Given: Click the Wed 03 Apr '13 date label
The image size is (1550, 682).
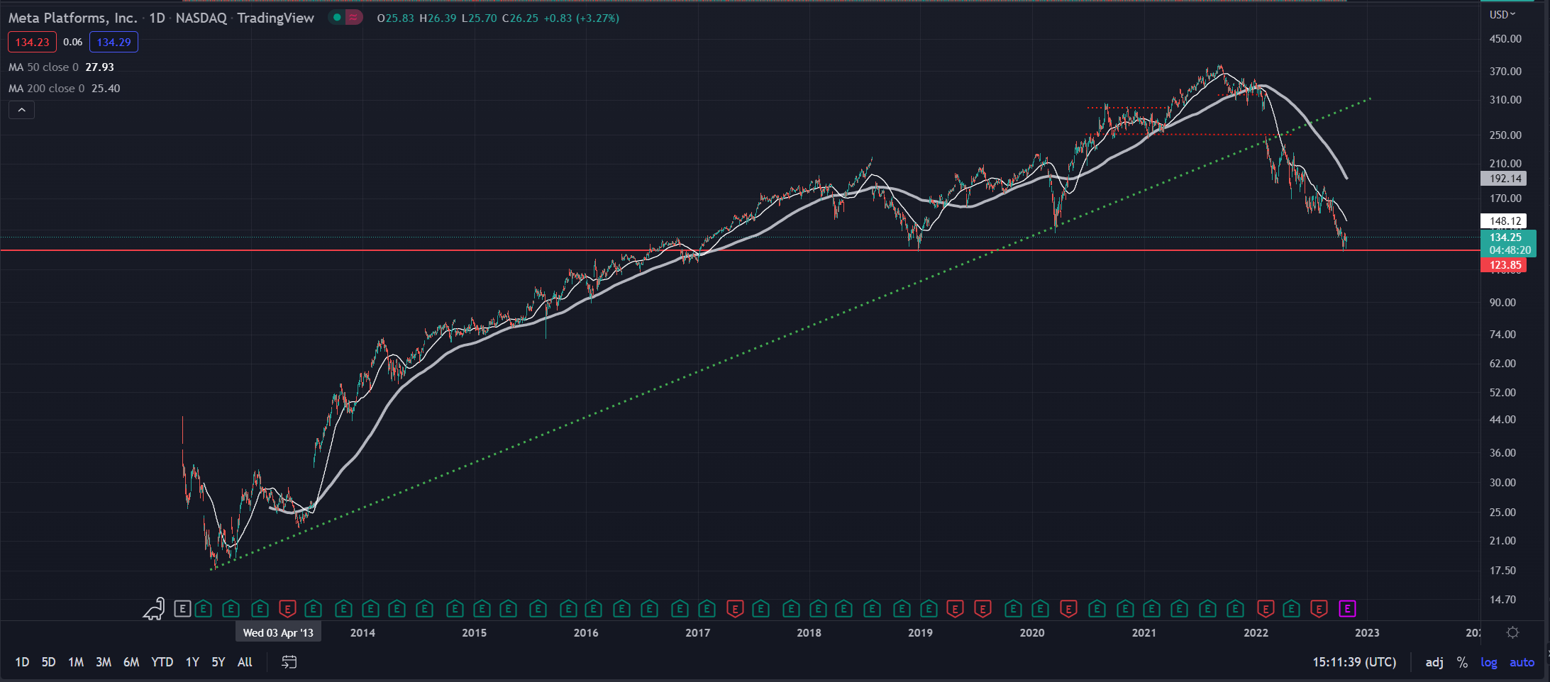Looking at the screenshot, I should point(278,632).
